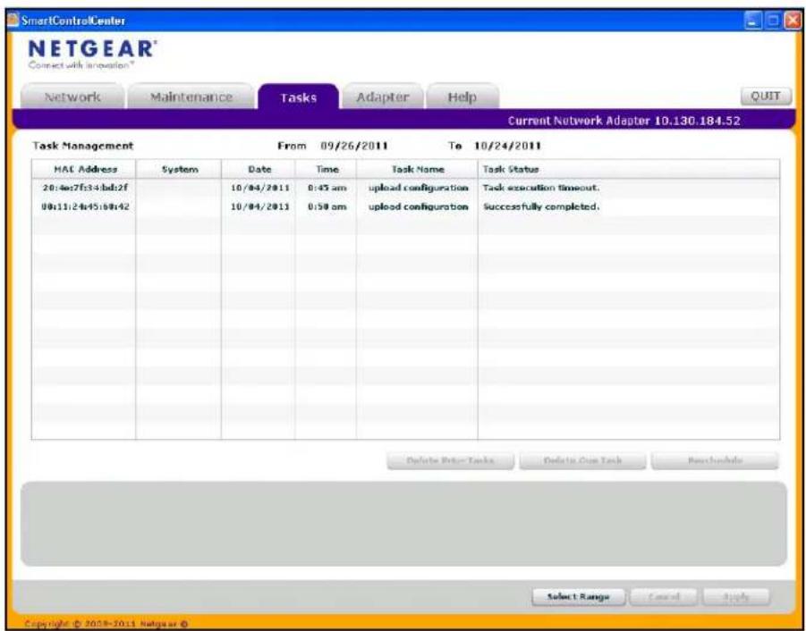The width and height of the screenshot is (806, 631).
Task: Switch to the Maintenance tab
Action: [191, 97]
